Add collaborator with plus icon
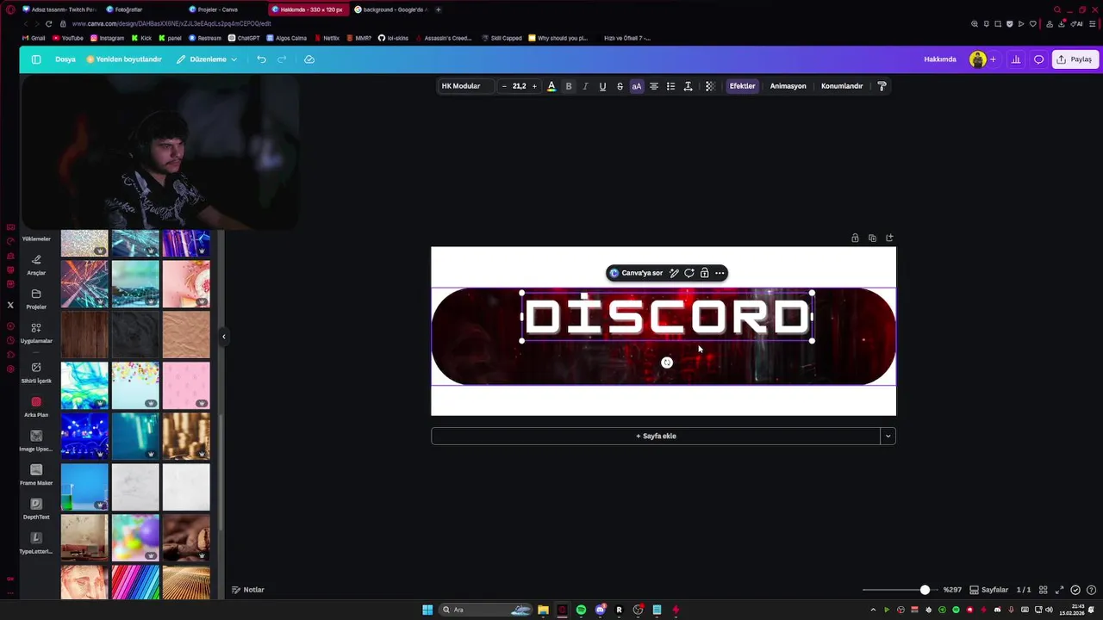Viewport: 1103px width, 620px height. [993, 59]
